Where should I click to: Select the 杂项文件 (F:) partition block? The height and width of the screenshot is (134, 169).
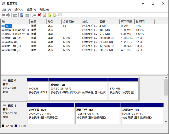tap(142, 114)
